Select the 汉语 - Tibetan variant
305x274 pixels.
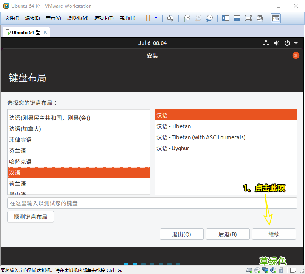coord(226,126)
